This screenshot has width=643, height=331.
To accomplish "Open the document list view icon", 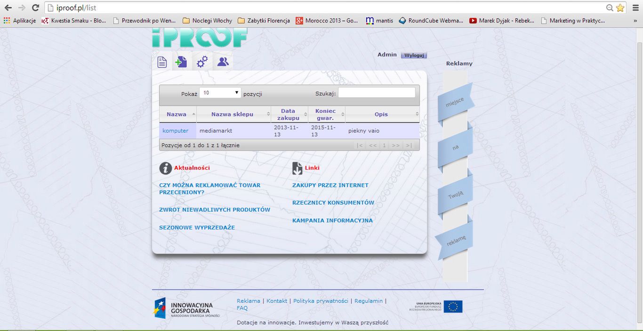I will (x=162, y=61).
